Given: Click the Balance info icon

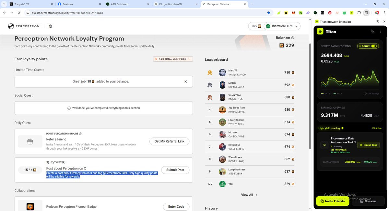Looking at the screenshot, I should pyautogui.click(x=293, y=38).
